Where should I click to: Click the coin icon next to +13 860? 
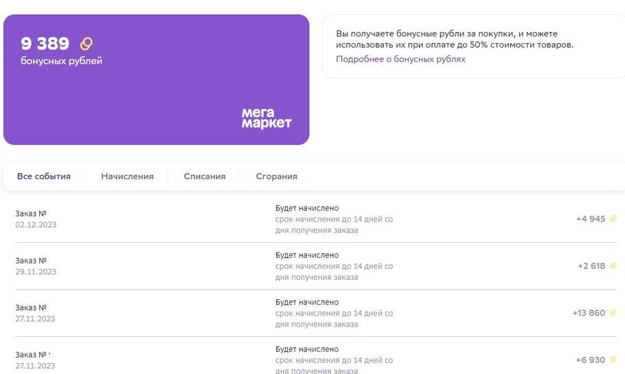coord(613,313)
